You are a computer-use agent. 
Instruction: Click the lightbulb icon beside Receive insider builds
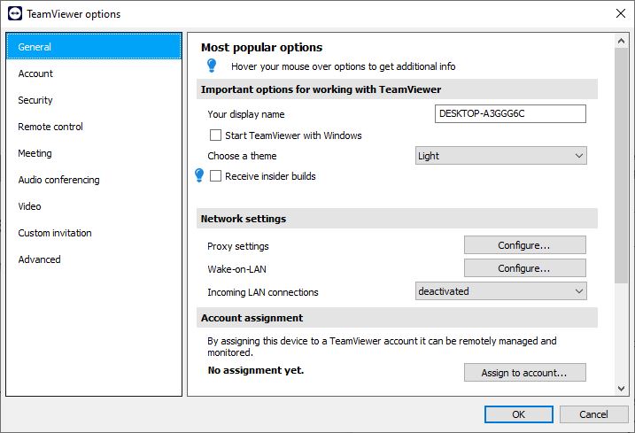(199, 175)
